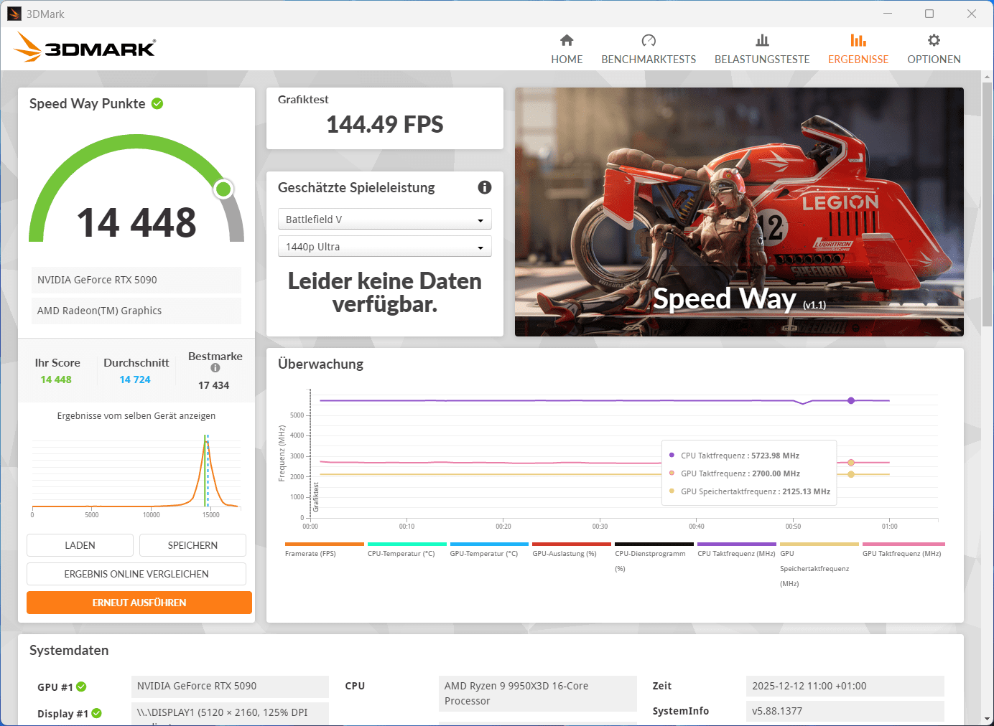Click the Display #1 value \\.\DISPLAY1
This screenshot has height=726, width=994.
tap(230, 713)
